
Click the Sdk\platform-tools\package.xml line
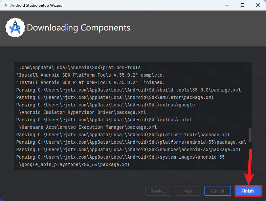coord(123,135)
